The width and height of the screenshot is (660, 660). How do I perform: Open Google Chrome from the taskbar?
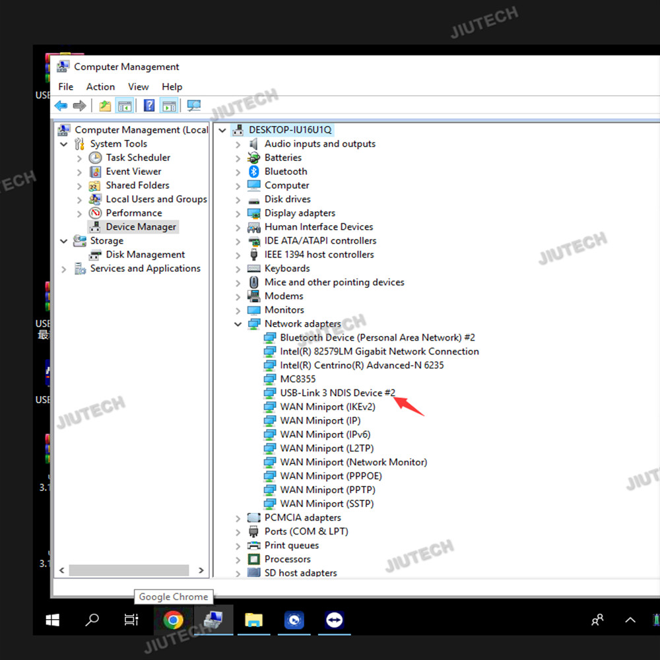(174, 620)
